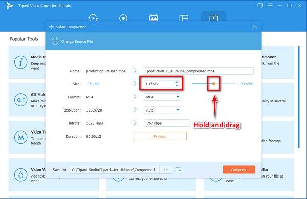The image size is (307, 199).
Task: Click the Change Source File plus icon
Action: tap(55, 41)
